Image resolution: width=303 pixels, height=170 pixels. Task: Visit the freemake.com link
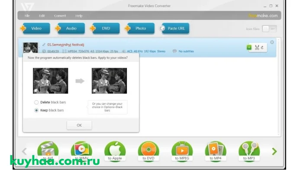(263, 16)
